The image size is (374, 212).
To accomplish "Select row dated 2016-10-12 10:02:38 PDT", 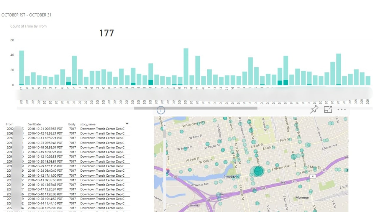I will (67, 157).
